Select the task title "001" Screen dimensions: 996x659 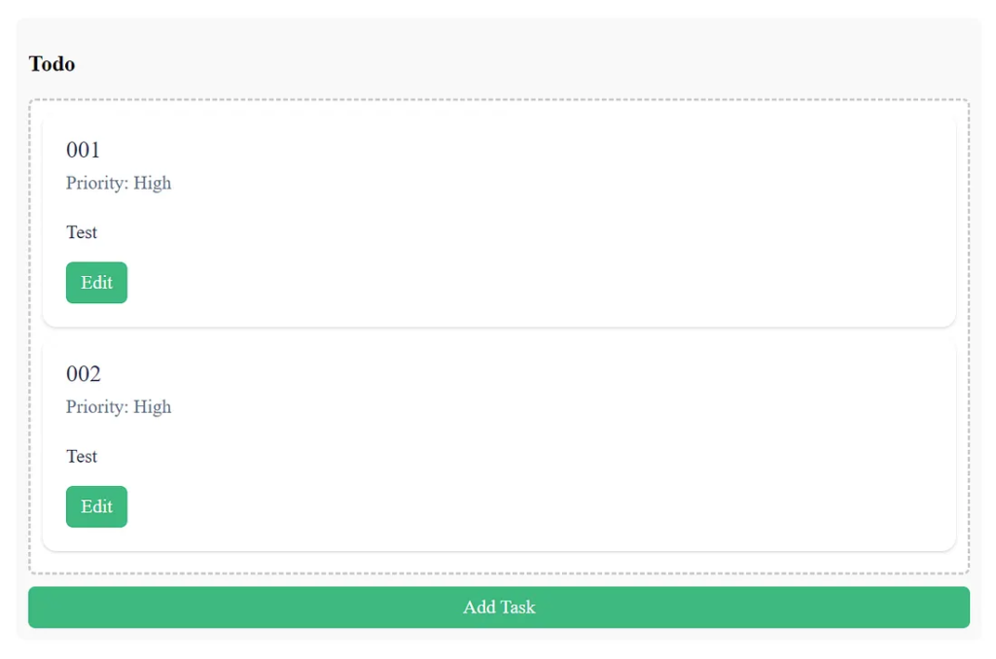coord(84,150)
